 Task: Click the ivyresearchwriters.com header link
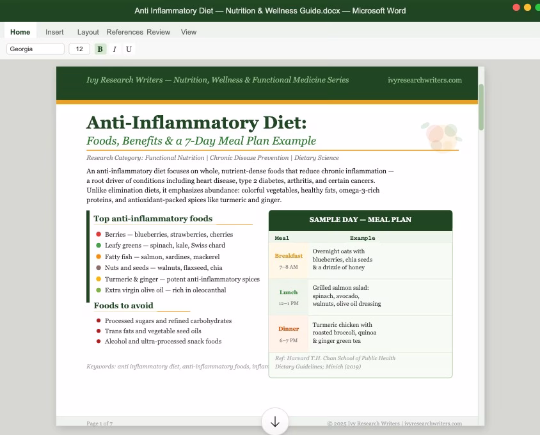pyautogui.click(x=425, y=80)
